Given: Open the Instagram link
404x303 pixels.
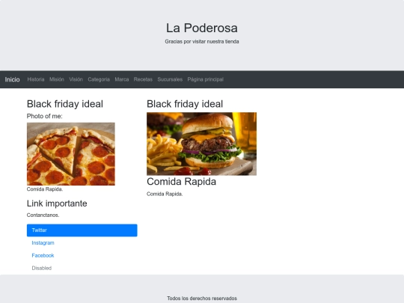Looking at the screenshot, I should coord(43,243).
